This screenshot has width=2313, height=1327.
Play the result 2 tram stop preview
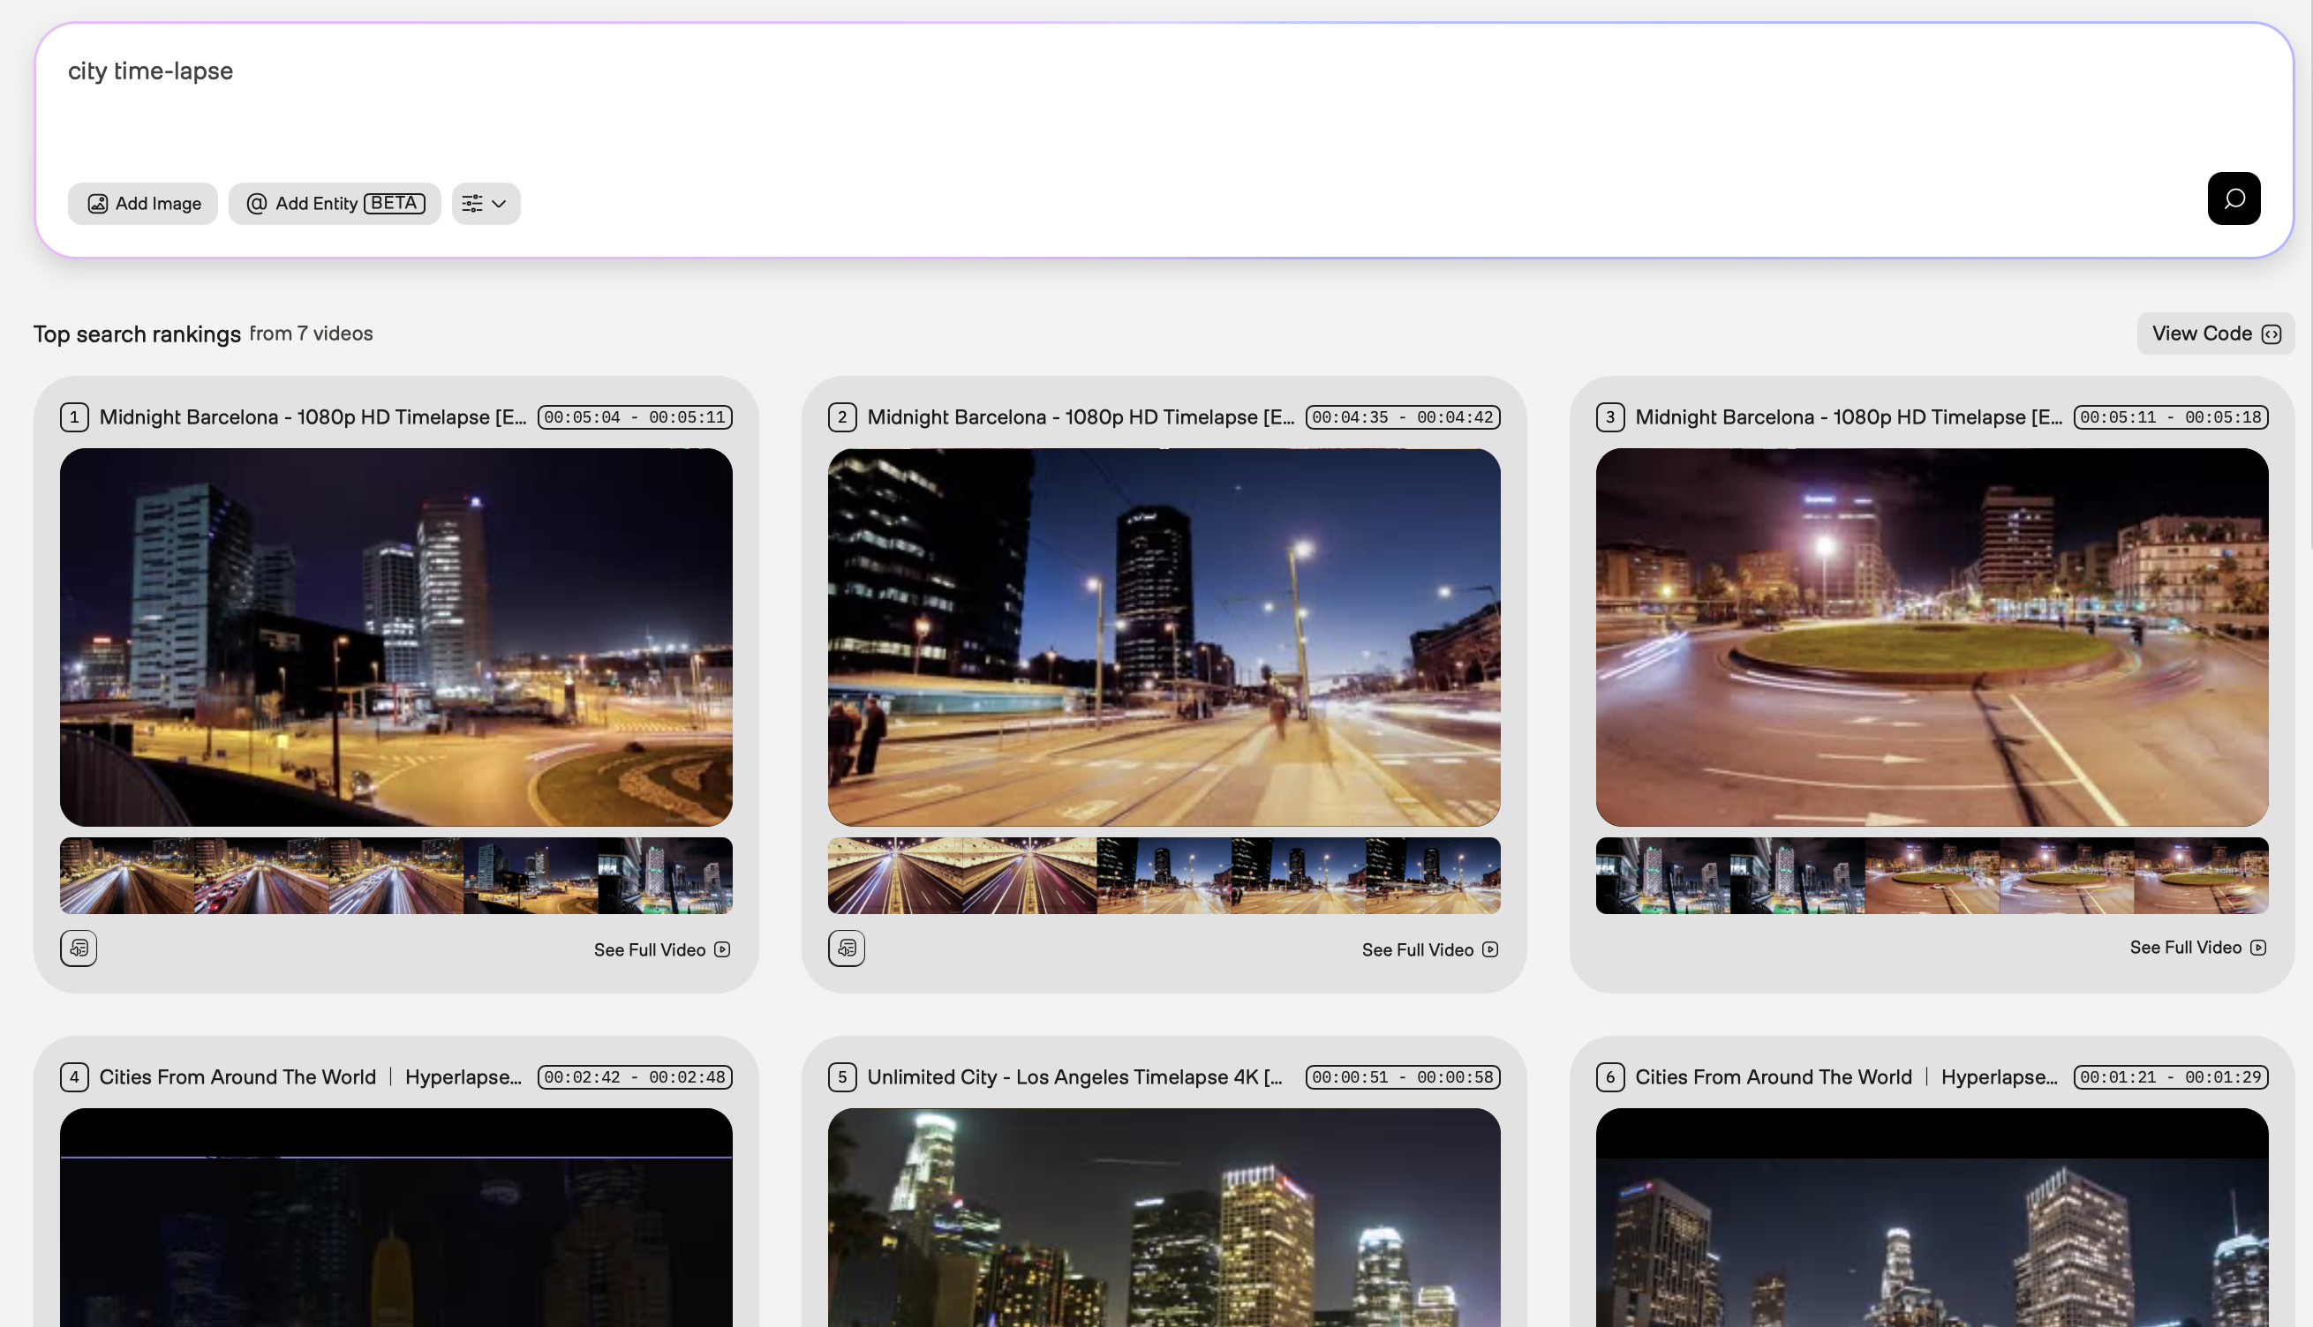click(x=1164, y=637)
